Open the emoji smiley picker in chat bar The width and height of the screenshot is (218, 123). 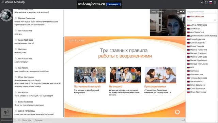(x=19, y=120)
